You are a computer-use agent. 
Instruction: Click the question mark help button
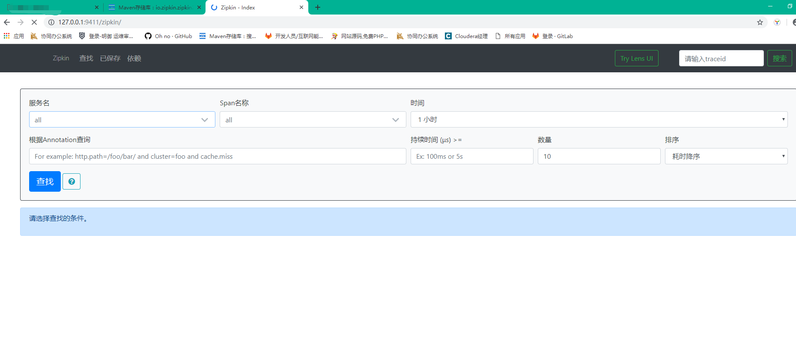72,181
